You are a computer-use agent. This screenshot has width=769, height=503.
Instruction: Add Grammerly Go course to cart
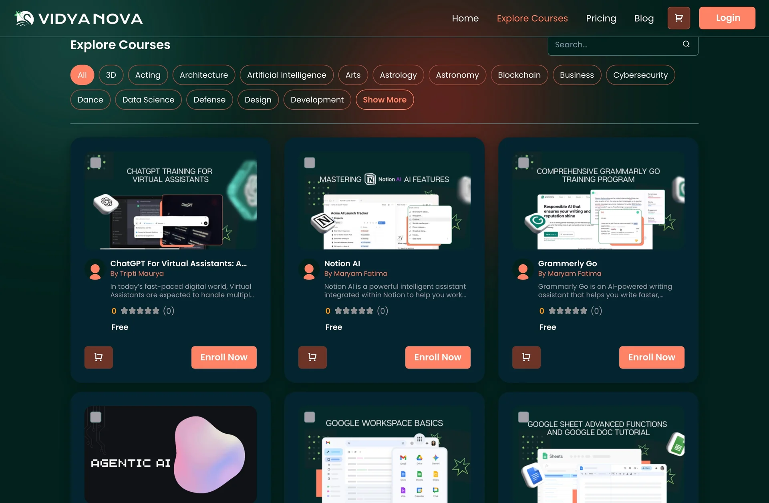click(x=526, y=357)
